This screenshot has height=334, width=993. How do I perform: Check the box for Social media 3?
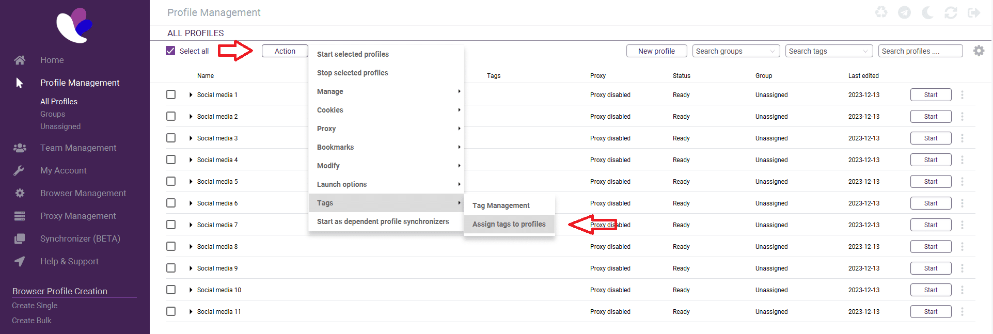coord(171,138)
